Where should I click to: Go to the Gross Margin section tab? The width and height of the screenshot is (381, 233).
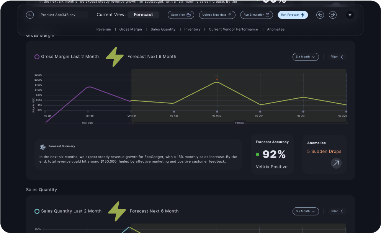pyautogui.click(x=131, y=29)
